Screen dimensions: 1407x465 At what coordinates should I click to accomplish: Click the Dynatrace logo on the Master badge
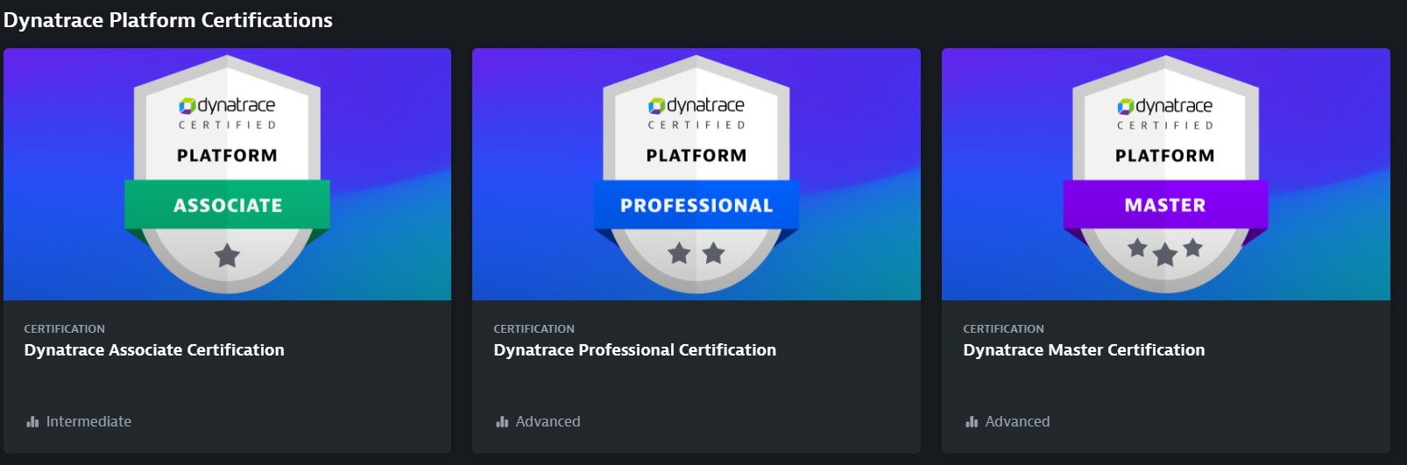pyautogui.click(x=1164, y=106)
